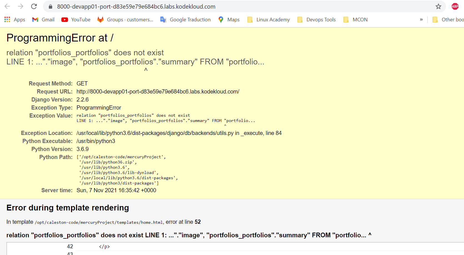Click the Python Version value 3.6.9
Viewport: 464px width, 255px height.
pyautogui.click(x=83, y=149)
